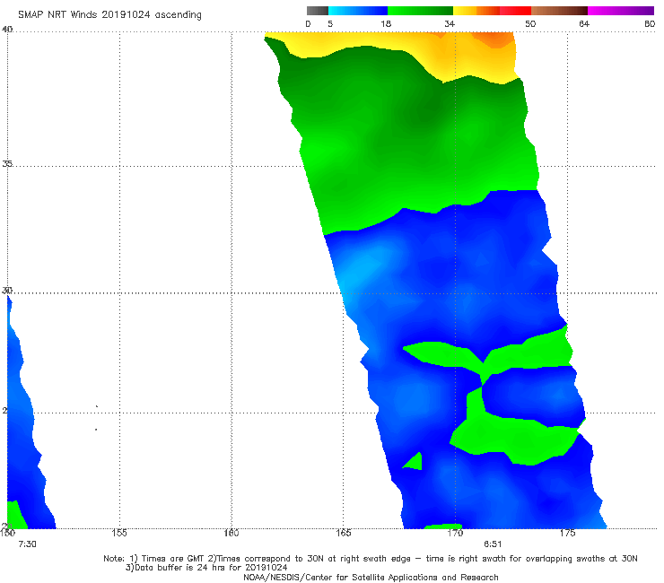Image resolution: width=664 pixels, height=583 pixels.
Task: Click the color bar label '64'
Action: (x=584, y=23)
